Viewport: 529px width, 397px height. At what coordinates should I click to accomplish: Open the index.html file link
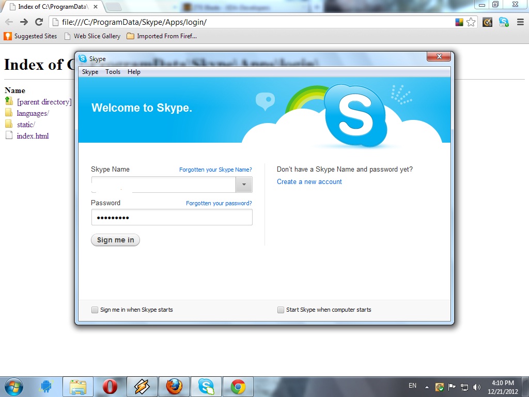(x=33, y=136)
